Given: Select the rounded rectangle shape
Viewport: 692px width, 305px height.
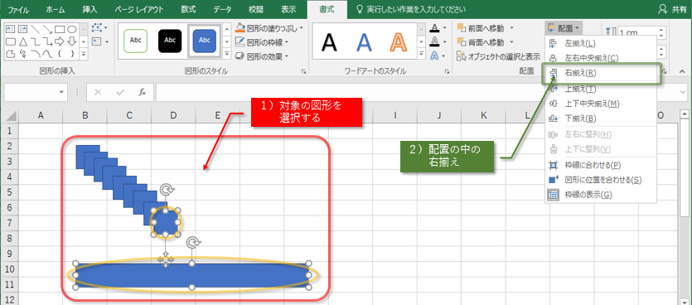Looking at the screenshot, I should (x=11, y=41).
